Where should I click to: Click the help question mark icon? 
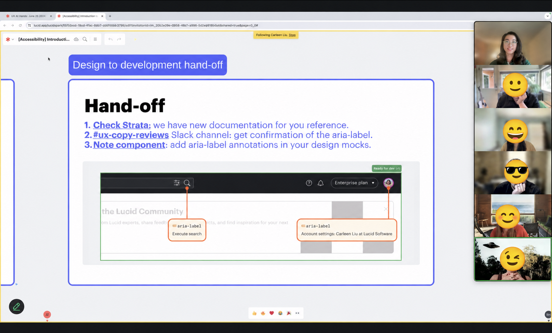pyautogui.click(x=309, y=183)
